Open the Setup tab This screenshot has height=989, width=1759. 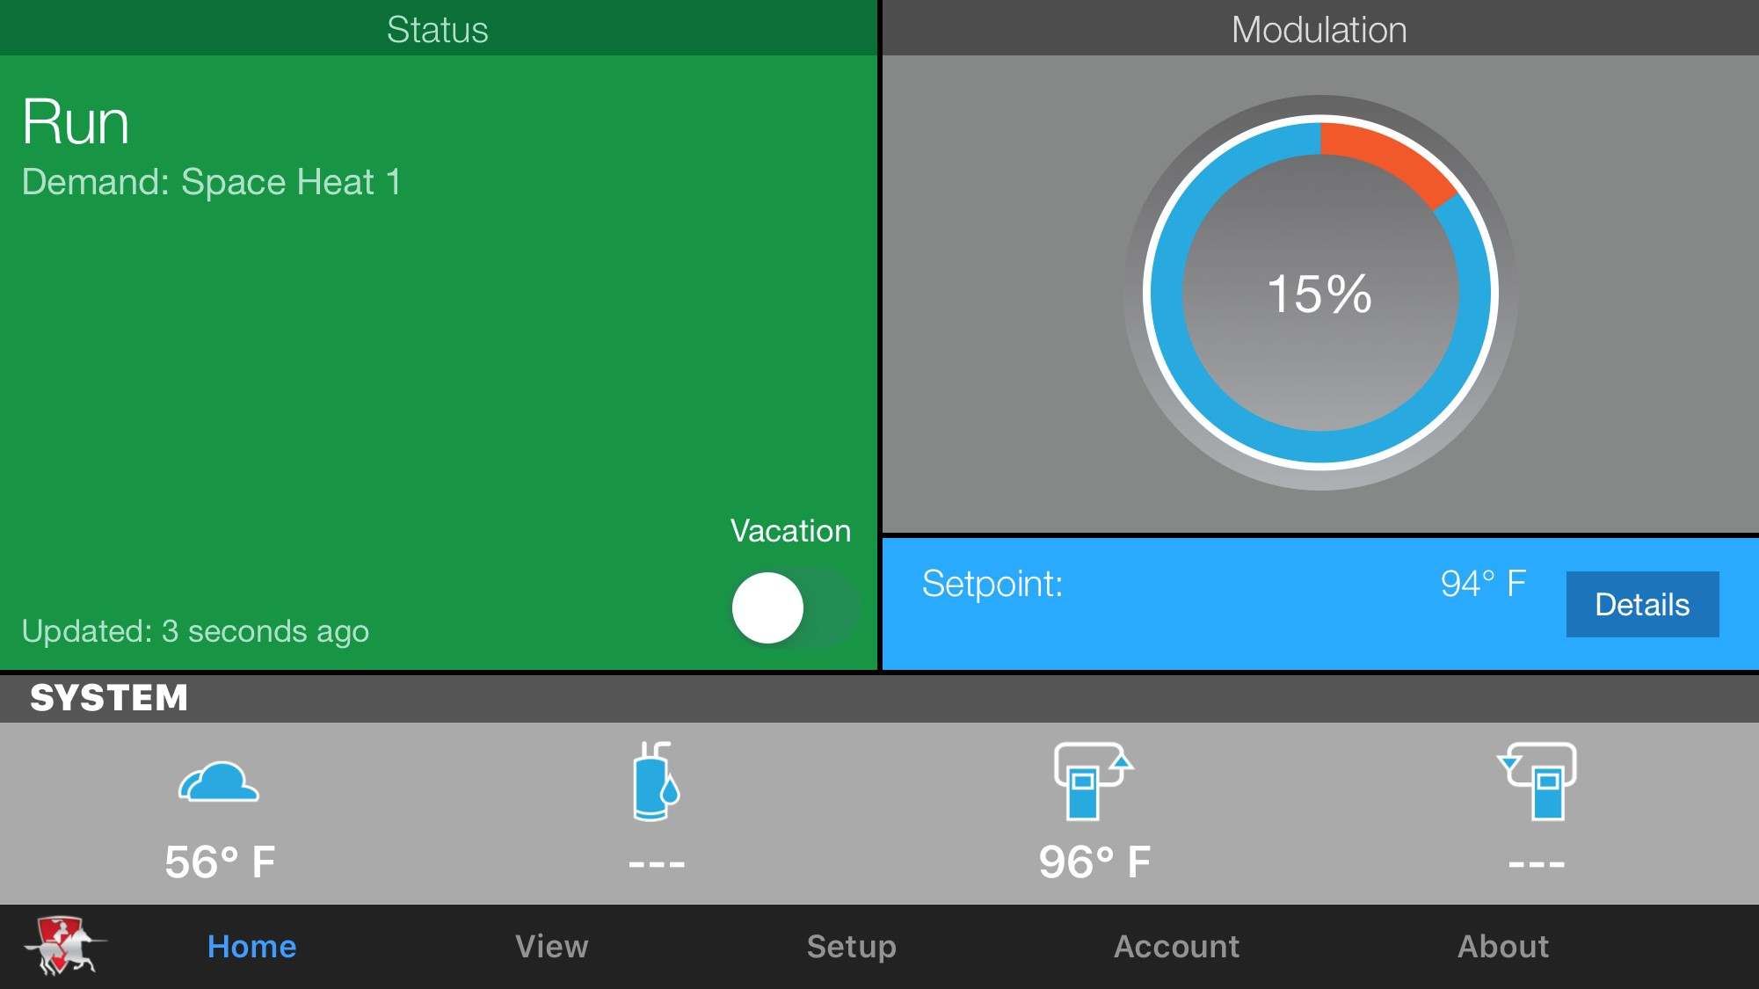point(851,947)
